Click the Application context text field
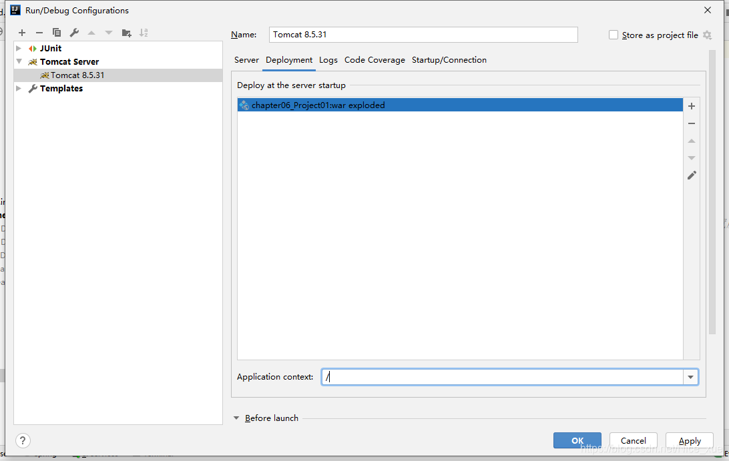The width and height of the screenshot is (729, 461). pyautogui.click(x=502, y=377)
